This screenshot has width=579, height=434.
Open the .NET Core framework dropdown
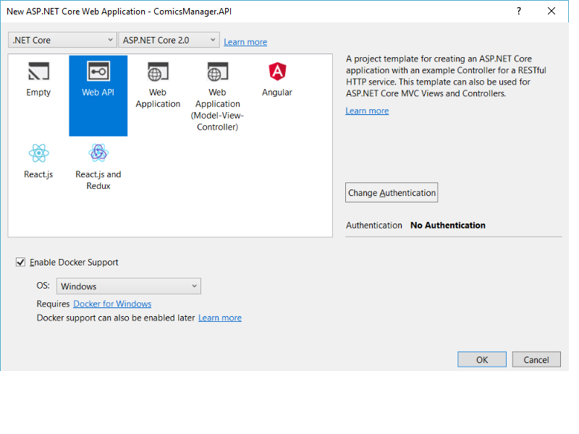click(62, 40)
